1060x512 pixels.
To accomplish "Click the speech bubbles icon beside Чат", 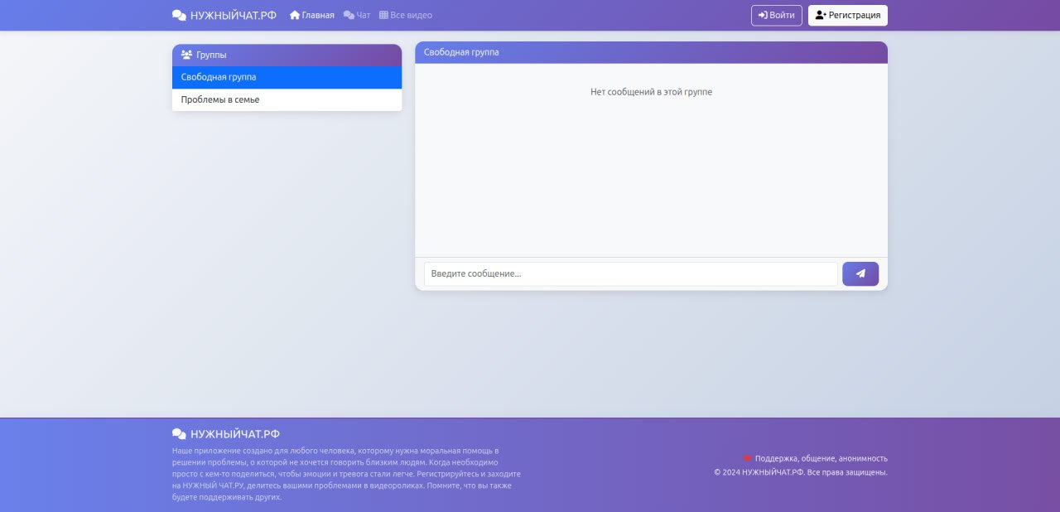I will (349, 15).
